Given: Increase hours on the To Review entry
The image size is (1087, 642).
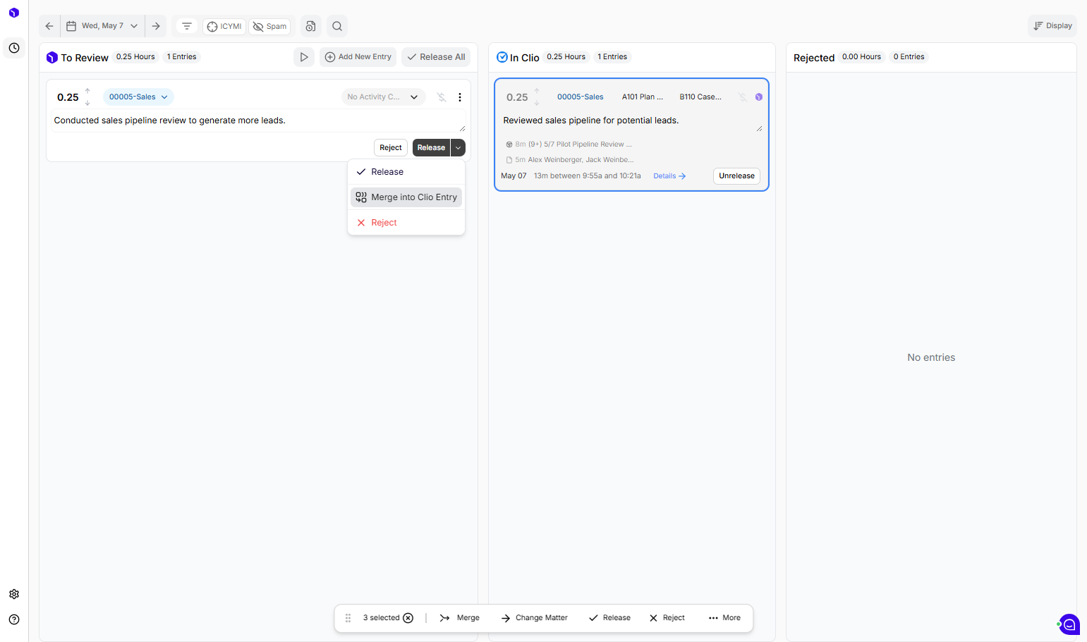Looking at the screenshot, I should point(87,91).
